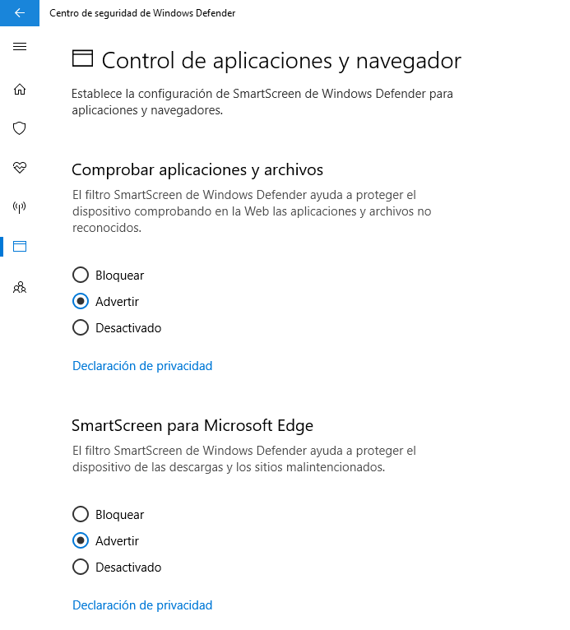Screen dimensions: 570x630
Task: Set SmartScreen para Microsoft Edge to Desactivado
Action: pyautogui.click(x=81, y=567)
